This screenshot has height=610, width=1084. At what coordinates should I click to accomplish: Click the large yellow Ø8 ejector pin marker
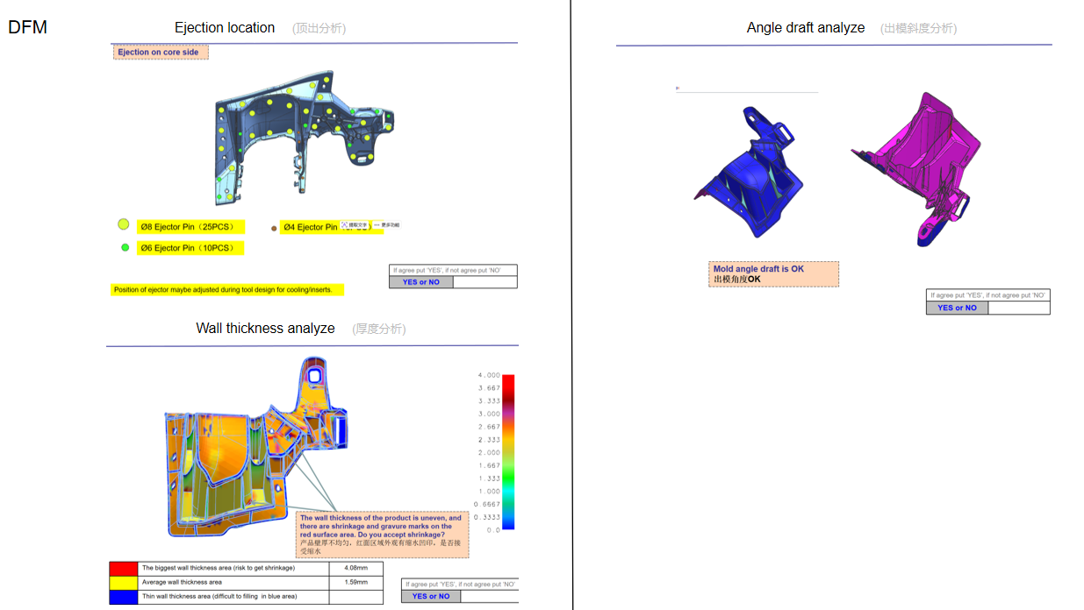(x=124, y=225)
